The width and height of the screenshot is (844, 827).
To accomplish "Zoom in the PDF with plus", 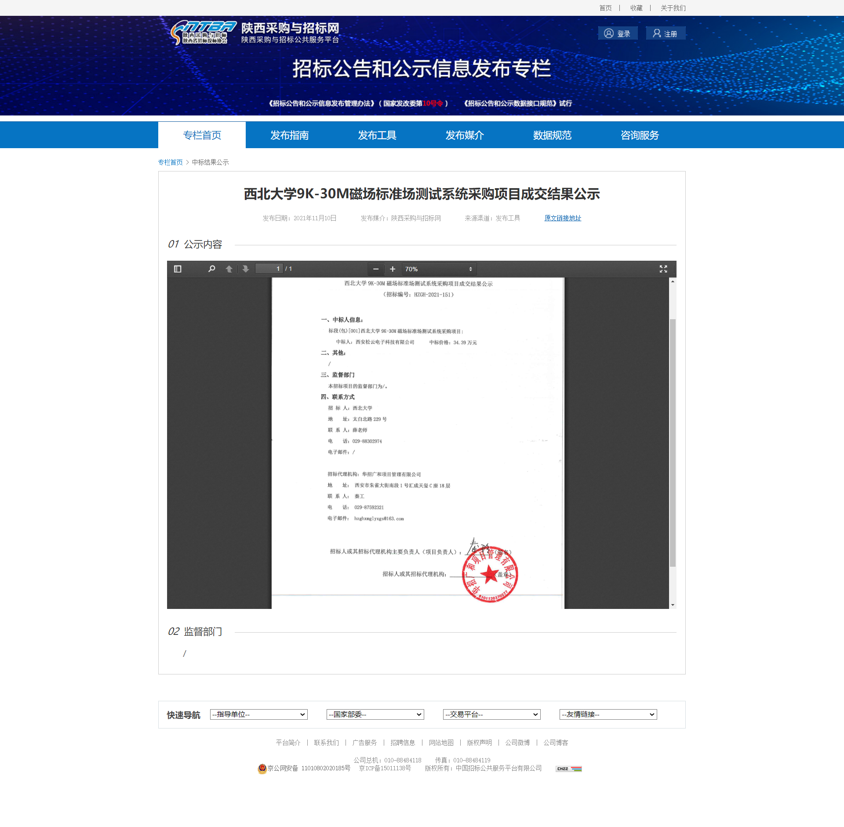I will (393, 269).
